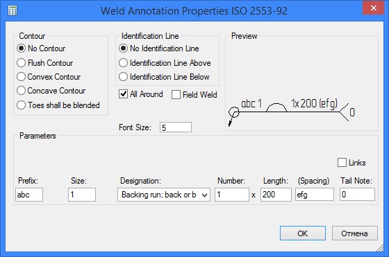The image size is (389, 257).
Task: Click the Font Size input field
Action: (x=176, y=127)
